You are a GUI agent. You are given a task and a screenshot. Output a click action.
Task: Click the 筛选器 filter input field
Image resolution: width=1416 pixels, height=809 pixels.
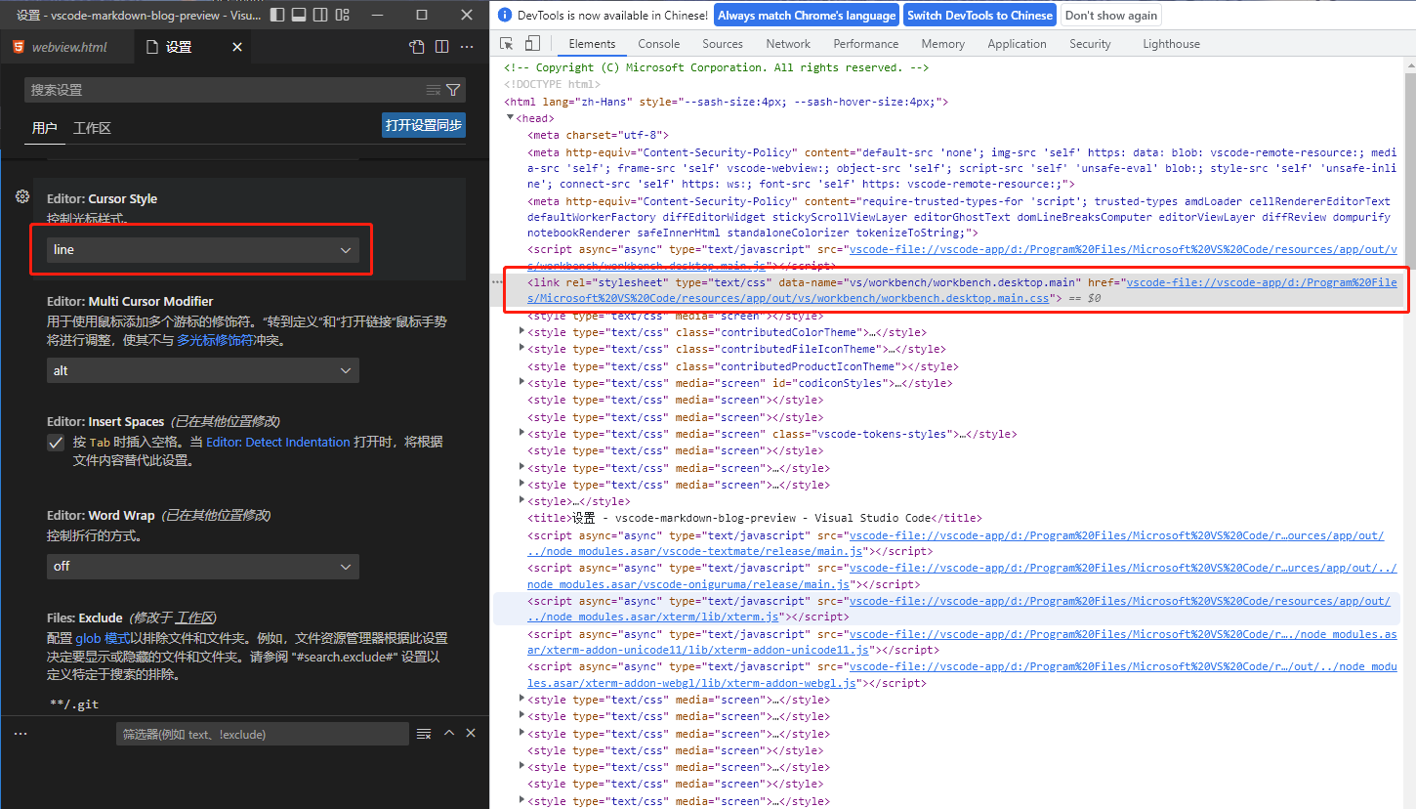coord(264,733)
